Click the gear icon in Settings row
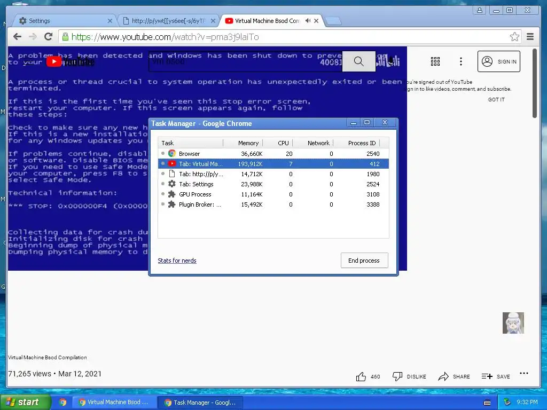The image size is (547, 410). 171,184
